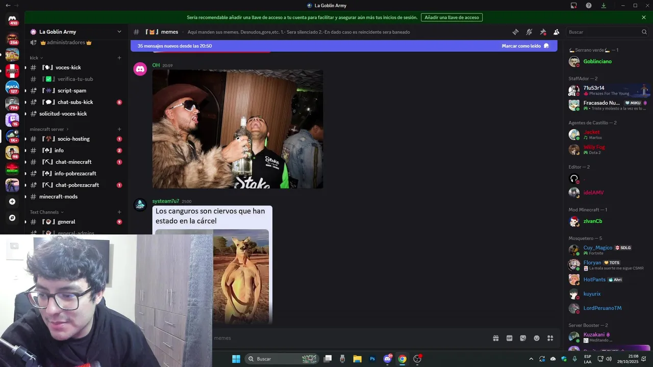The height and width of the screenshot is (367, 653).
Task: Open the minecraft-mods channel
Action: [x=76, y=197]
